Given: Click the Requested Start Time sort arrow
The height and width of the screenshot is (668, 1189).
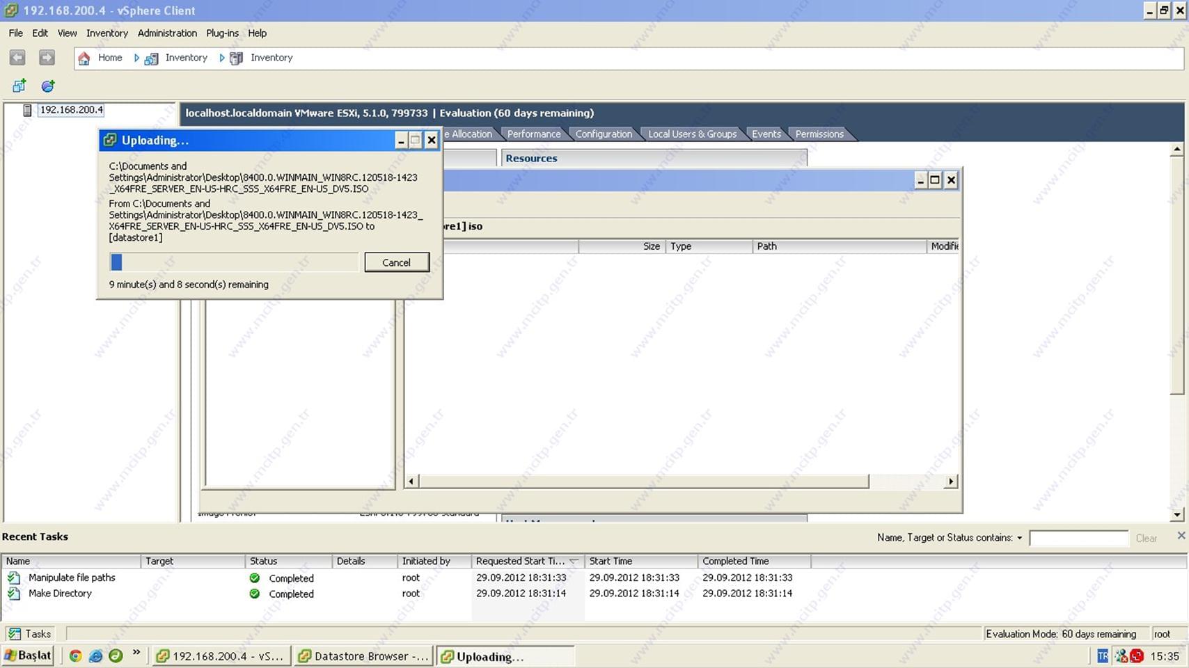Looking at the screenshot, I should [x=574, y=561].
